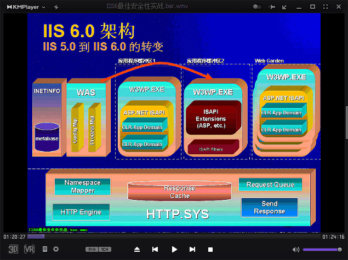The height and width of the screenshot is (260, 348).
Task: Close the KMPlayer window
Action: click(339, 7)
